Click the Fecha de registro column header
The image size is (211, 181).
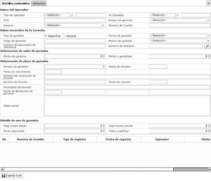click(118, 139)
